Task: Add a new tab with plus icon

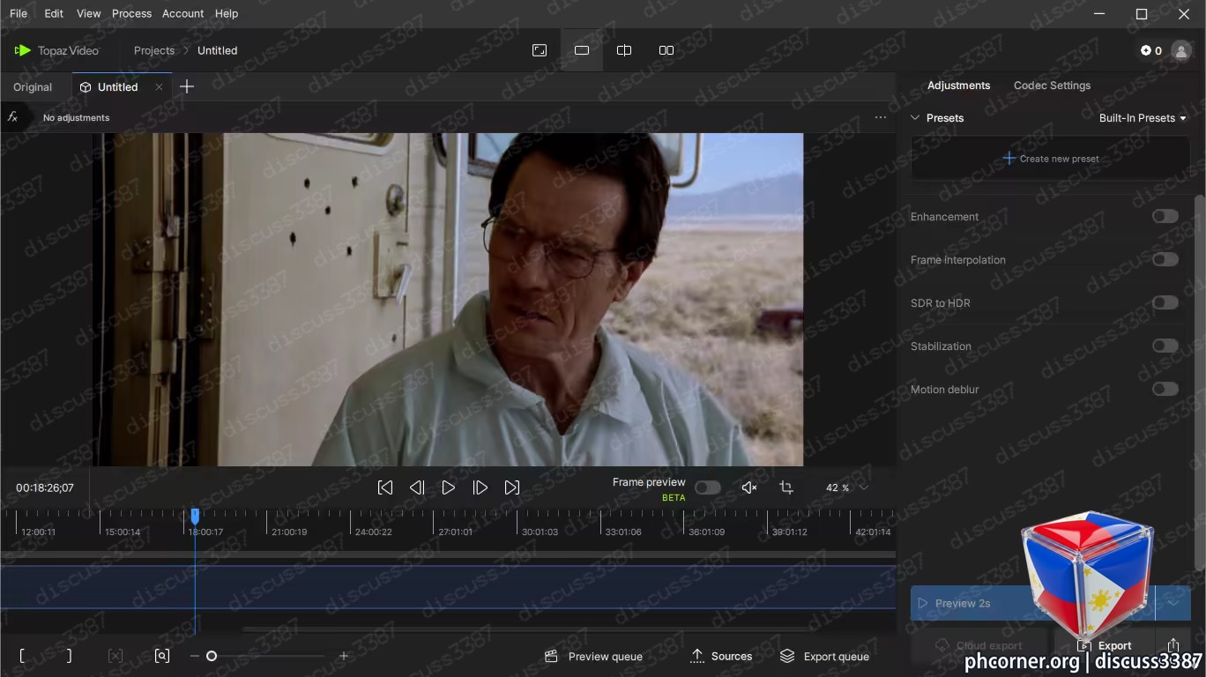Action: pos(187,86)
